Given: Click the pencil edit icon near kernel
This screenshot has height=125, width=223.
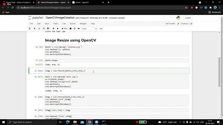Looking at the screenshot, I should tap(178, 24).
